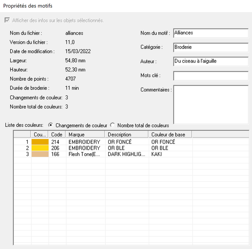Viewport: 252px width, 249px height.
Task: Select code 166 in color list
Action: (55, 154)
